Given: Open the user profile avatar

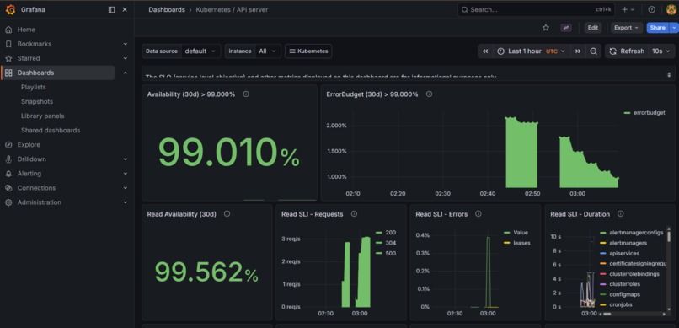Looking at the screenshot, I should tap(671, 9).
